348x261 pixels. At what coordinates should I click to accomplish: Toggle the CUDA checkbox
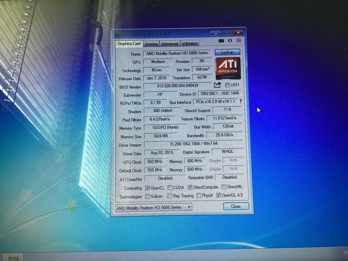point(170,188)
